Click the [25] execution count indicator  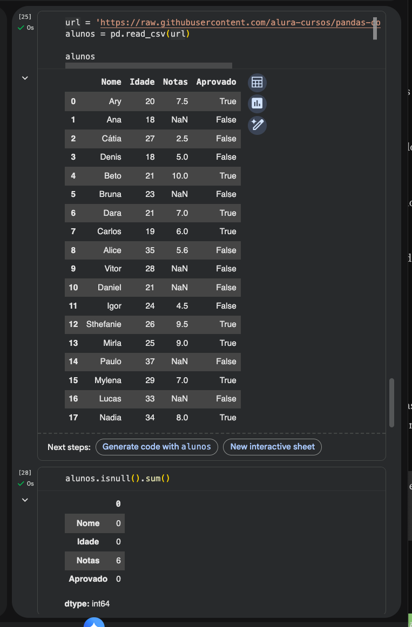[x=25, y=17]
